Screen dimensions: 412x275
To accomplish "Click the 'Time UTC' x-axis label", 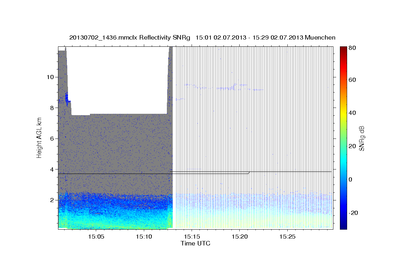I will point(195,243).
